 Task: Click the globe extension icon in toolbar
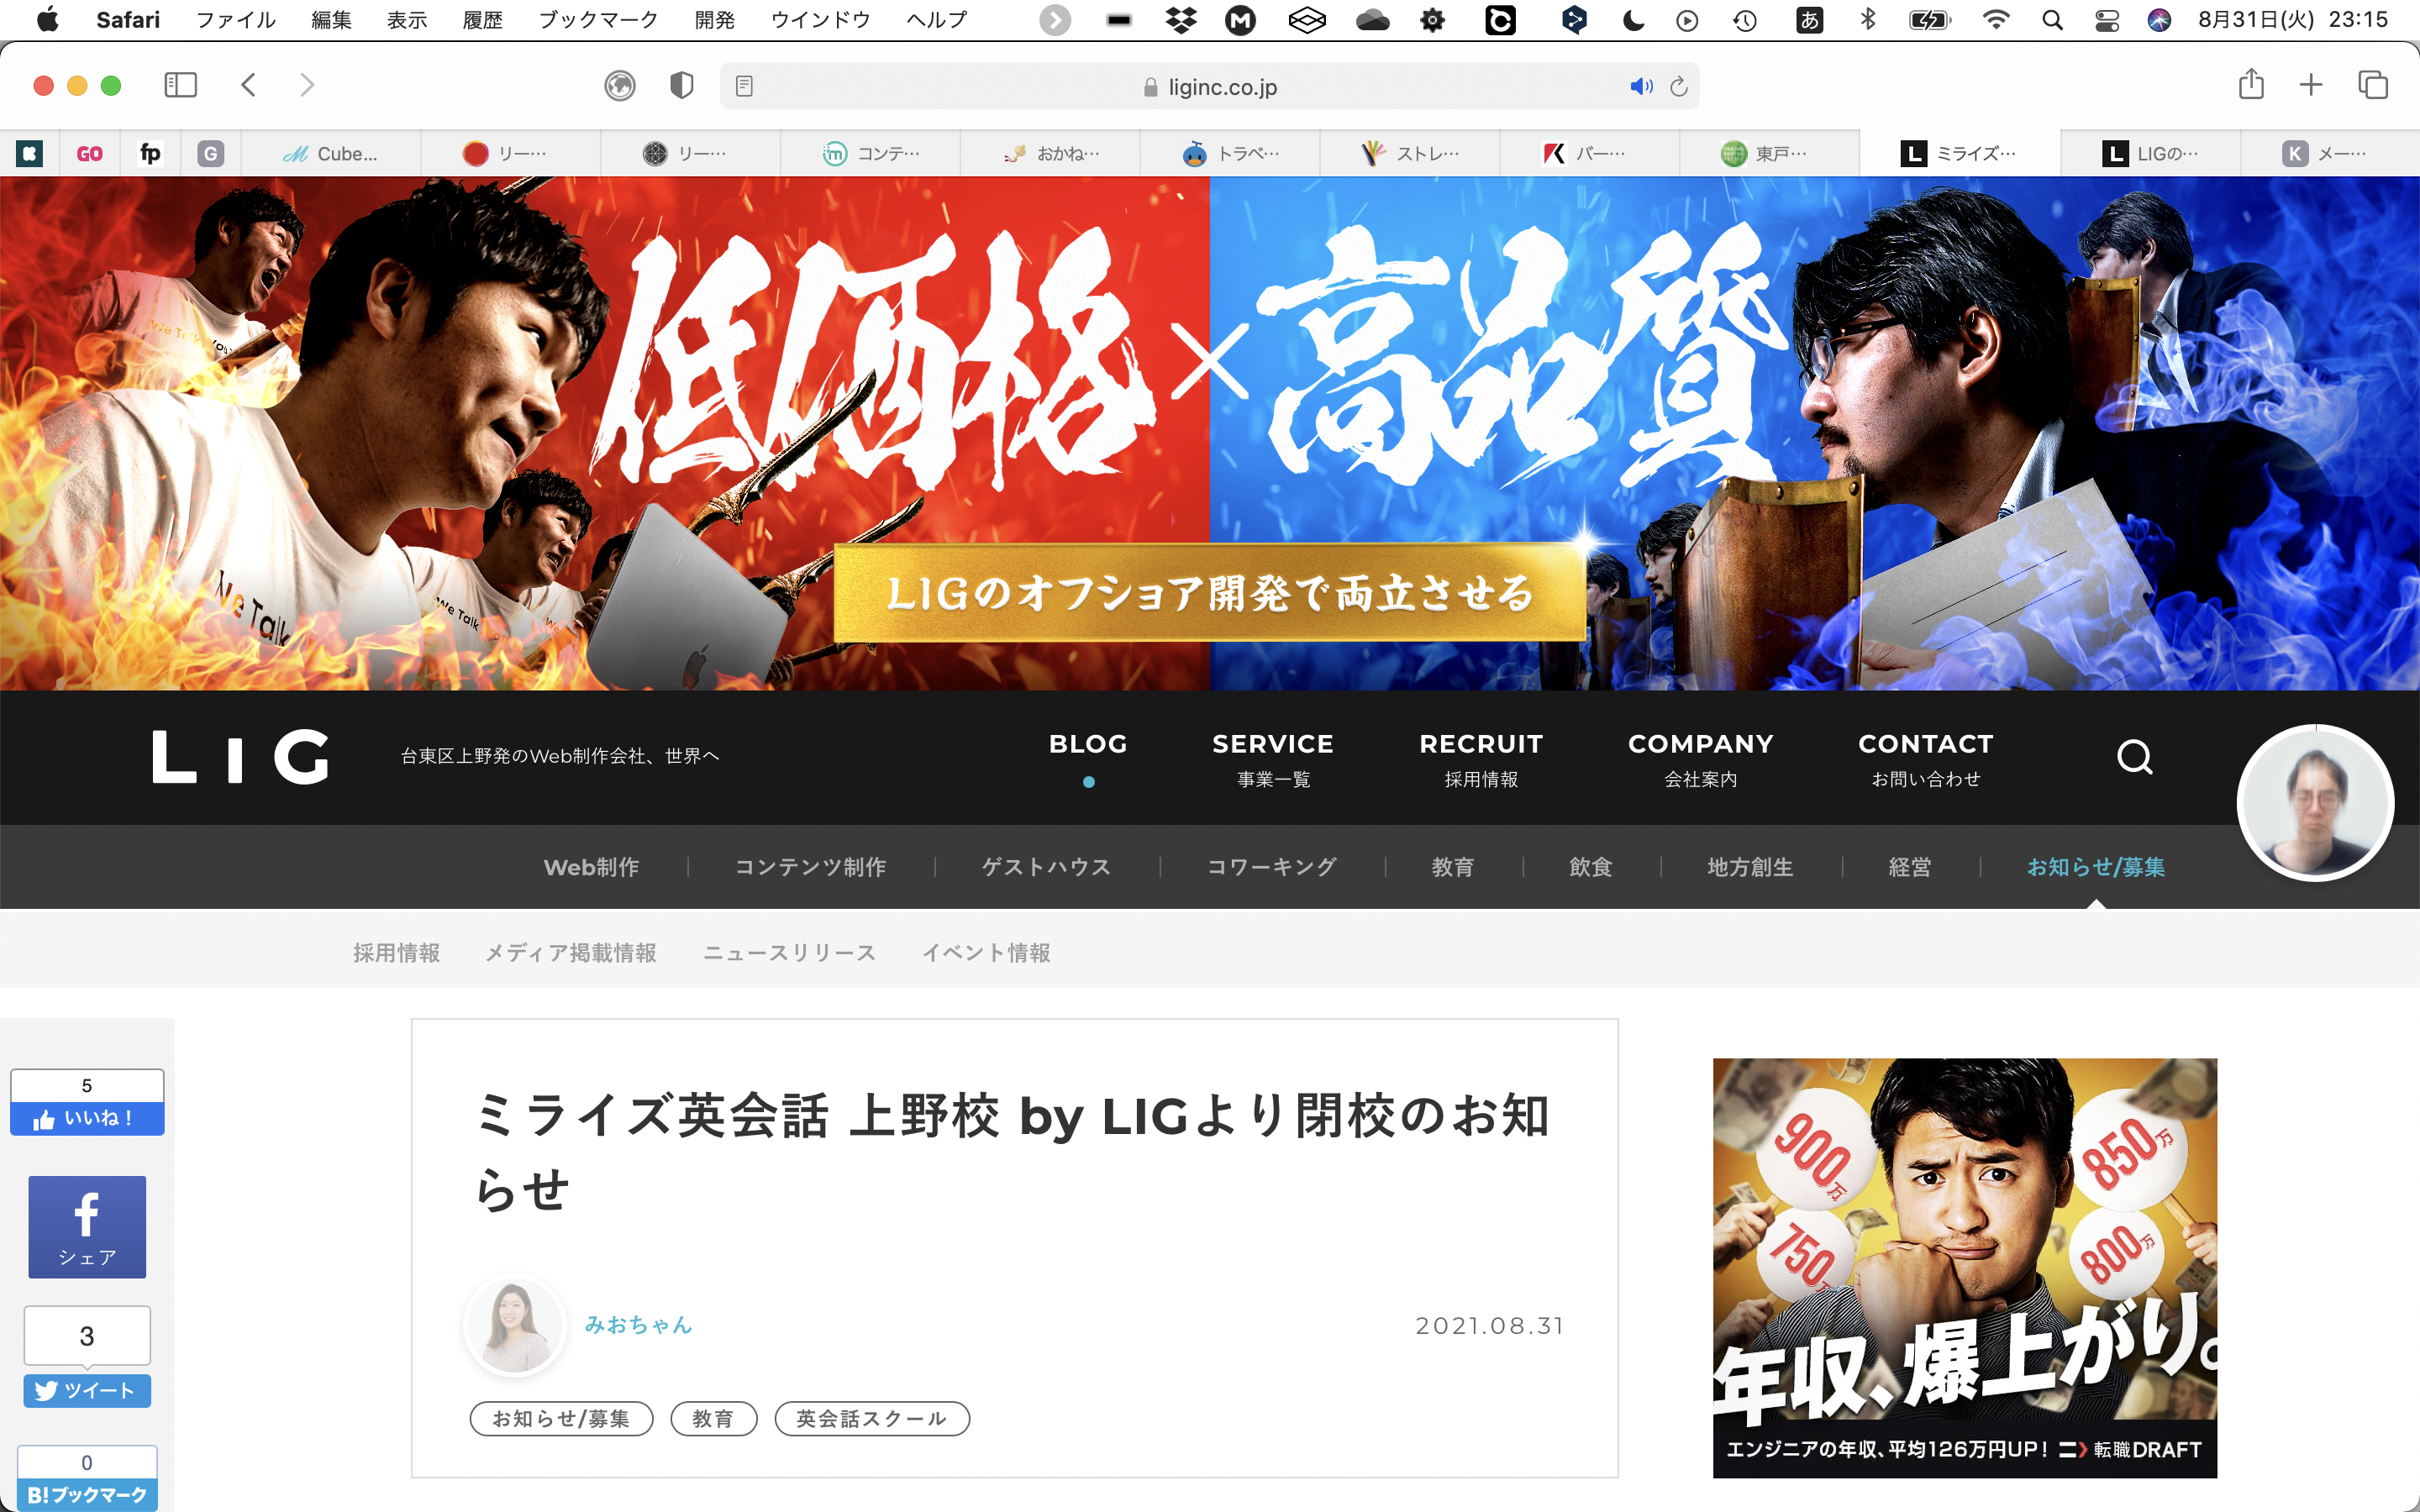tap(620, 86)
